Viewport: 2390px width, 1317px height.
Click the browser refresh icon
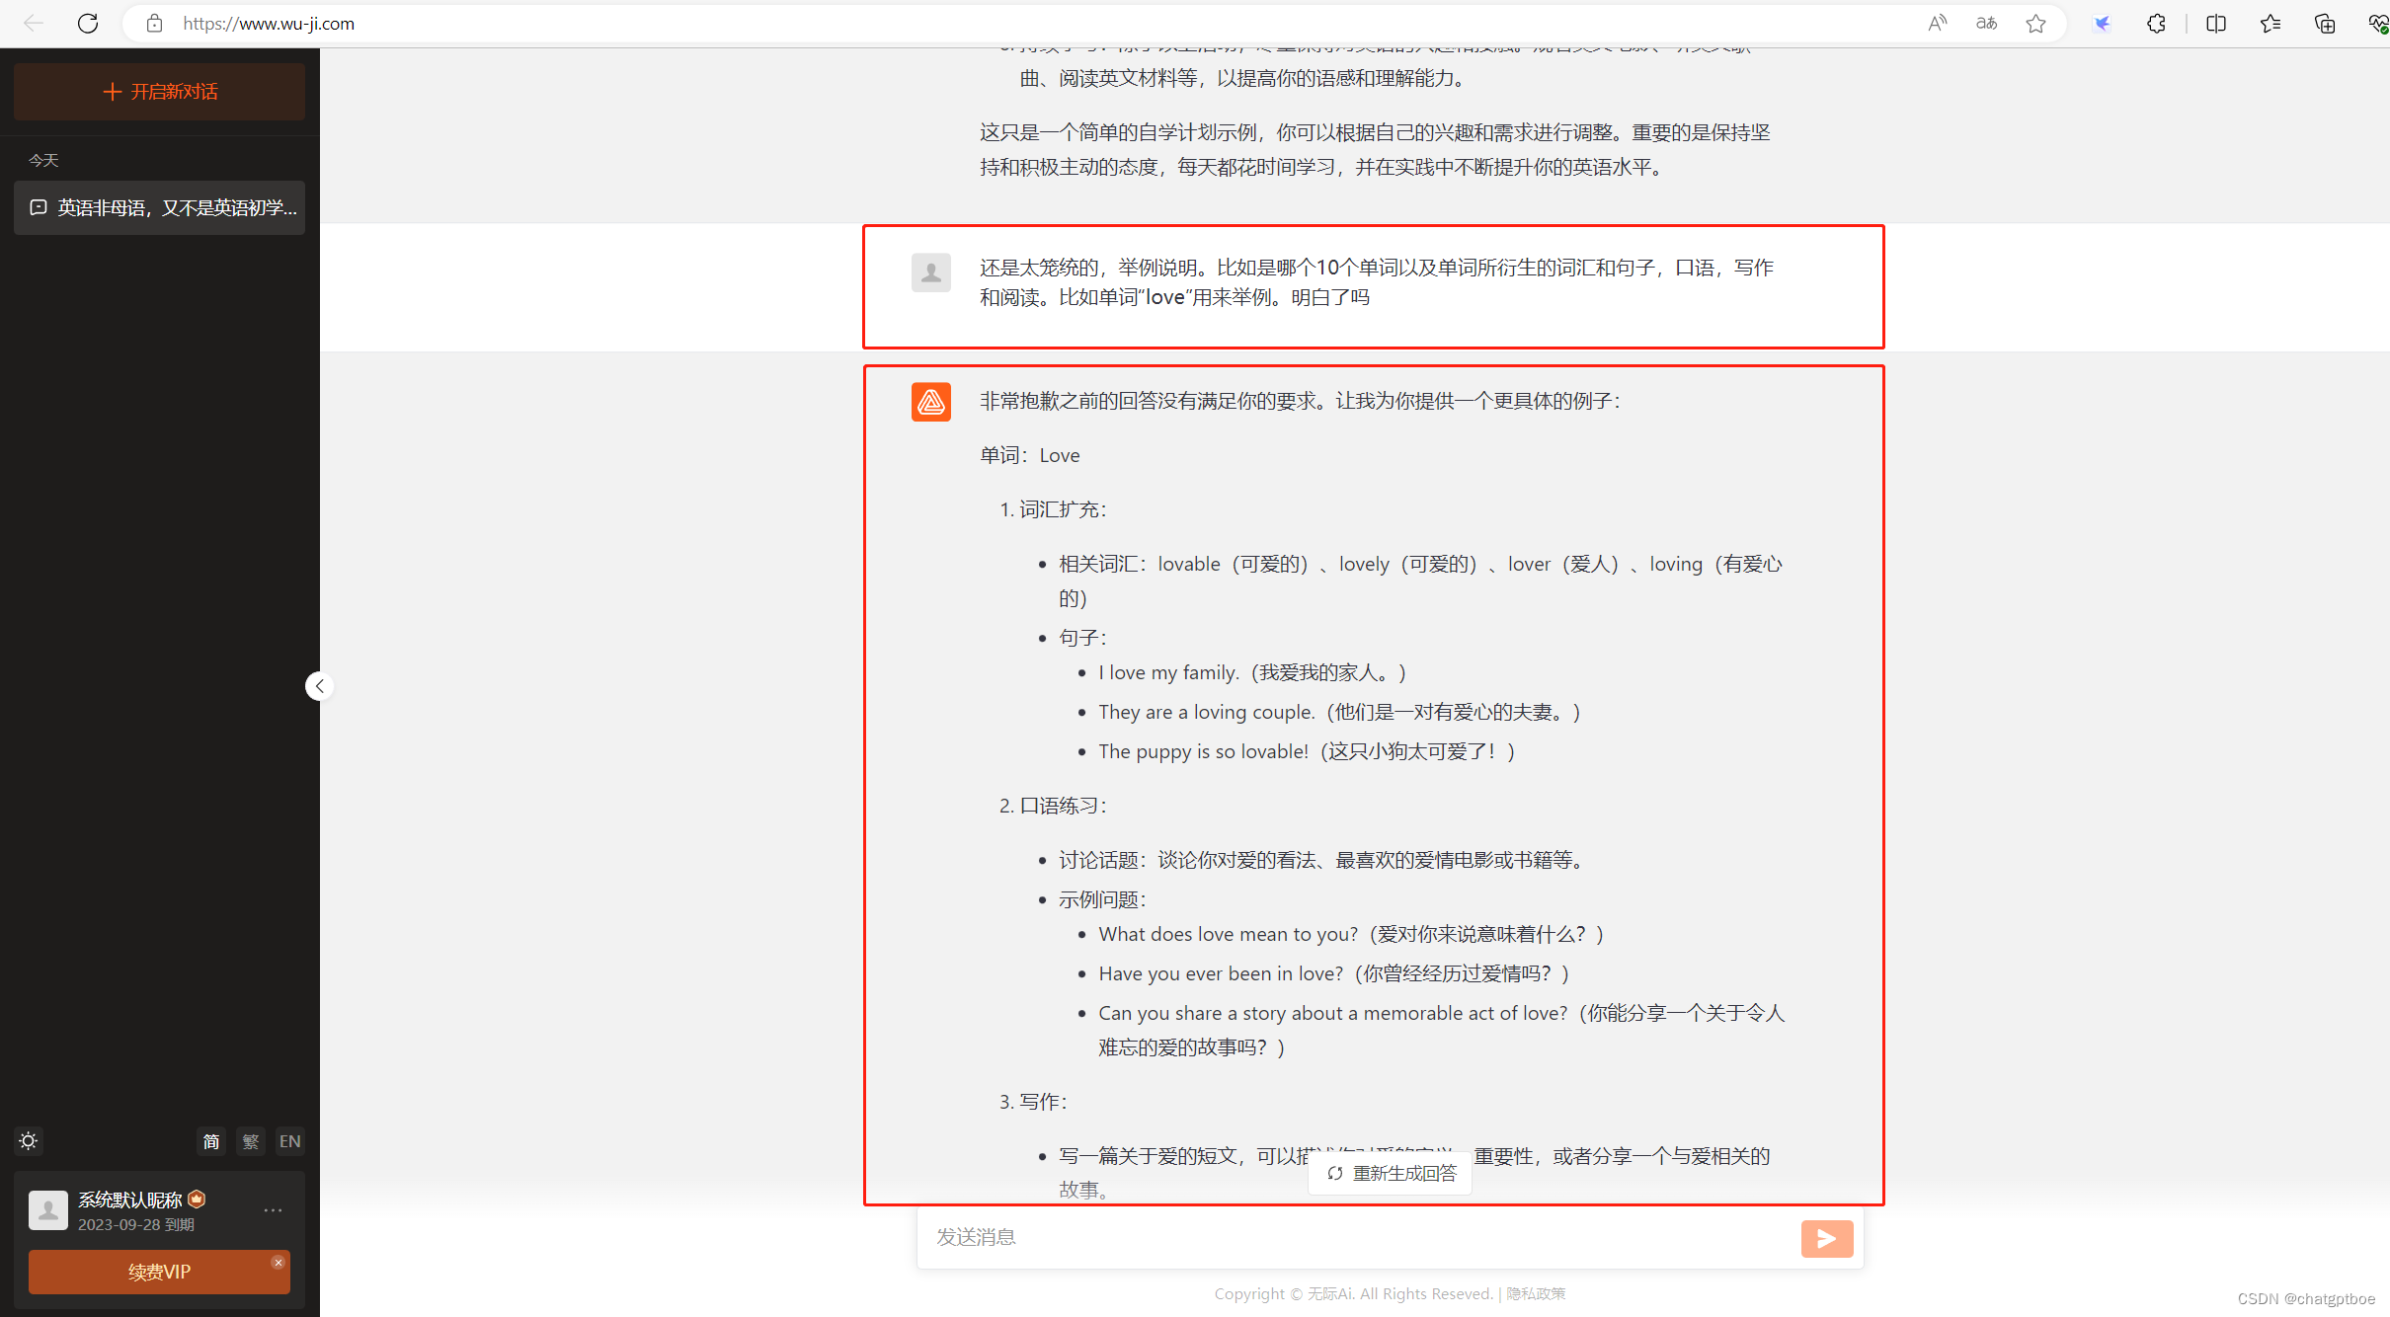[x=88, y=23]
